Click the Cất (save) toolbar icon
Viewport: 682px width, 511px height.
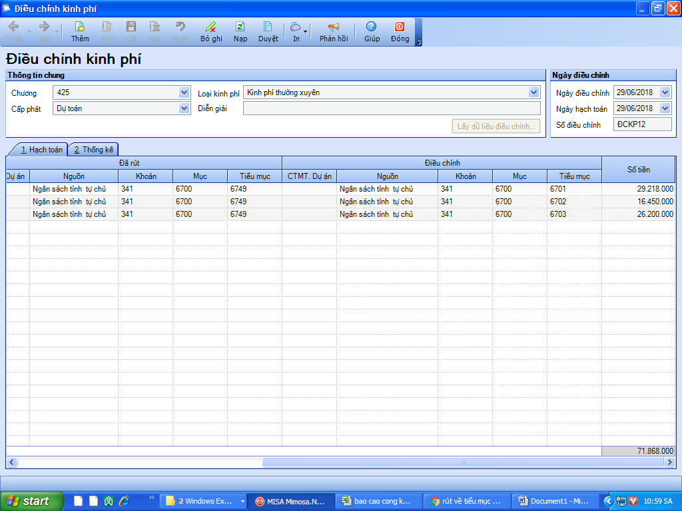pyautogui.click(x=131, y=27)
